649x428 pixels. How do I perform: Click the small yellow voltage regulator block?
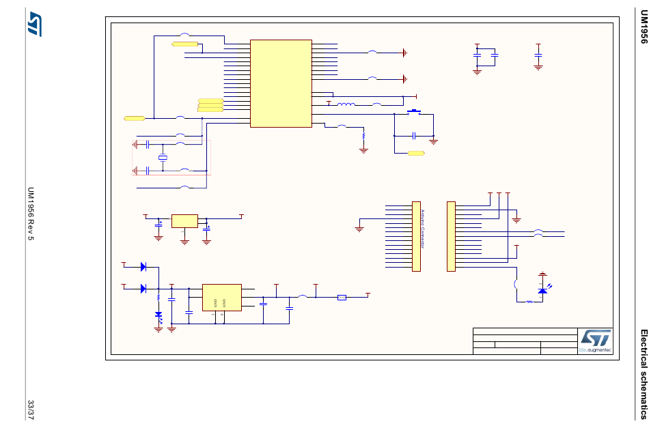point(184,220)
